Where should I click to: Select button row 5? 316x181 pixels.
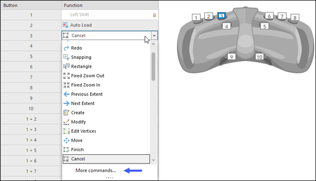(x=31, y=56)
